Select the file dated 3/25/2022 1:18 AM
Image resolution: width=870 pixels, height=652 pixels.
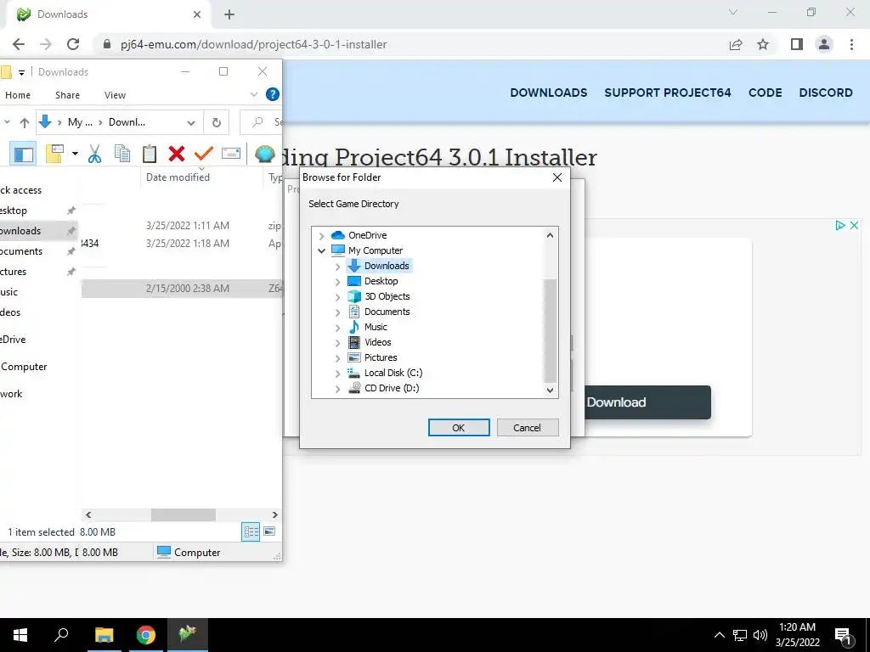(182, 244)
